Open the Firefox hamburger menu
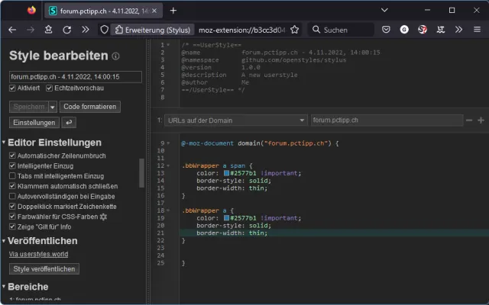The height and width of the screenshot is (305, 489). (478, 30)
